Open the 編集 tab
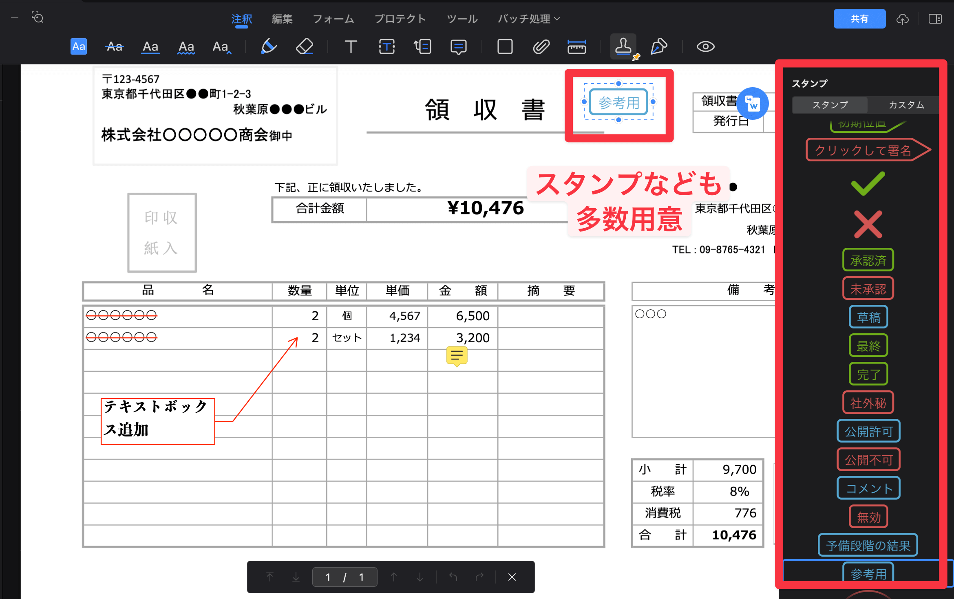The height and width of the screenshot is (599, 954). (x=282, y=19)
